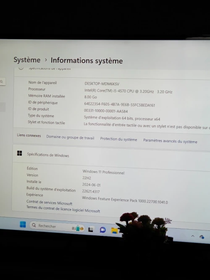This screenshot has width=210, height=280.
Task: Click the system tray security status icon
Action: pyautogui.click(x=202, y=237)
